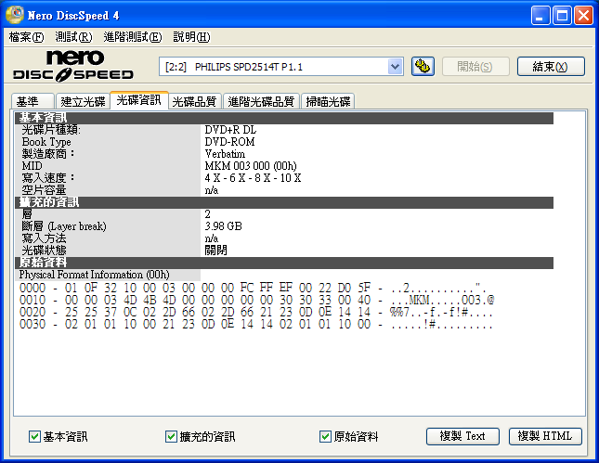Switch to the 基準 tab
599x463 pixels.
click(x=33, y=101)
